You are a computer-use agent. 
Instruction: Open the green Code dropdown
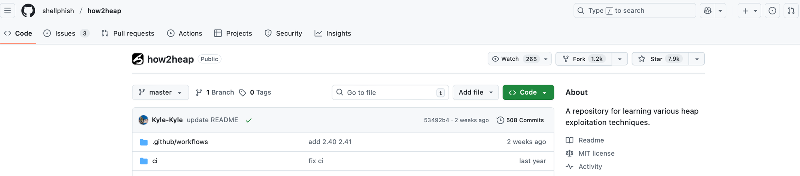click(x=528, y=93)
